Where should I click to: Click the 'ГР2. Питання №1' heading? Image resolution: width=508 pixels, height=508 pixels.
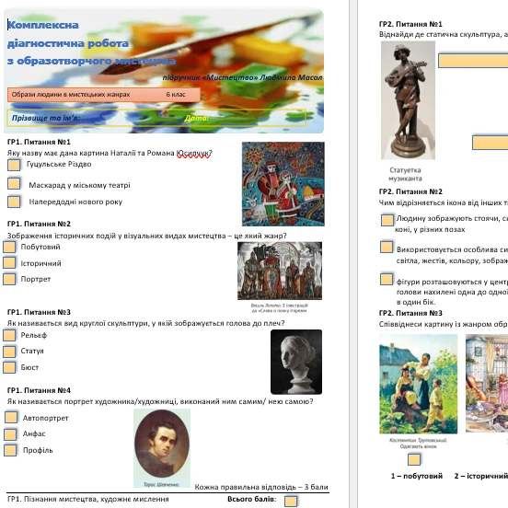410,24
